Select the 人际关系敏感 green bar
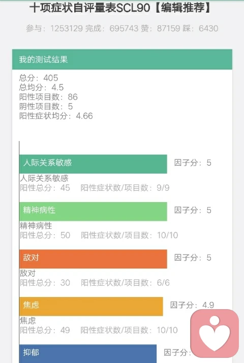This screenshot has height=363, width=244. [x=93, y=164]
